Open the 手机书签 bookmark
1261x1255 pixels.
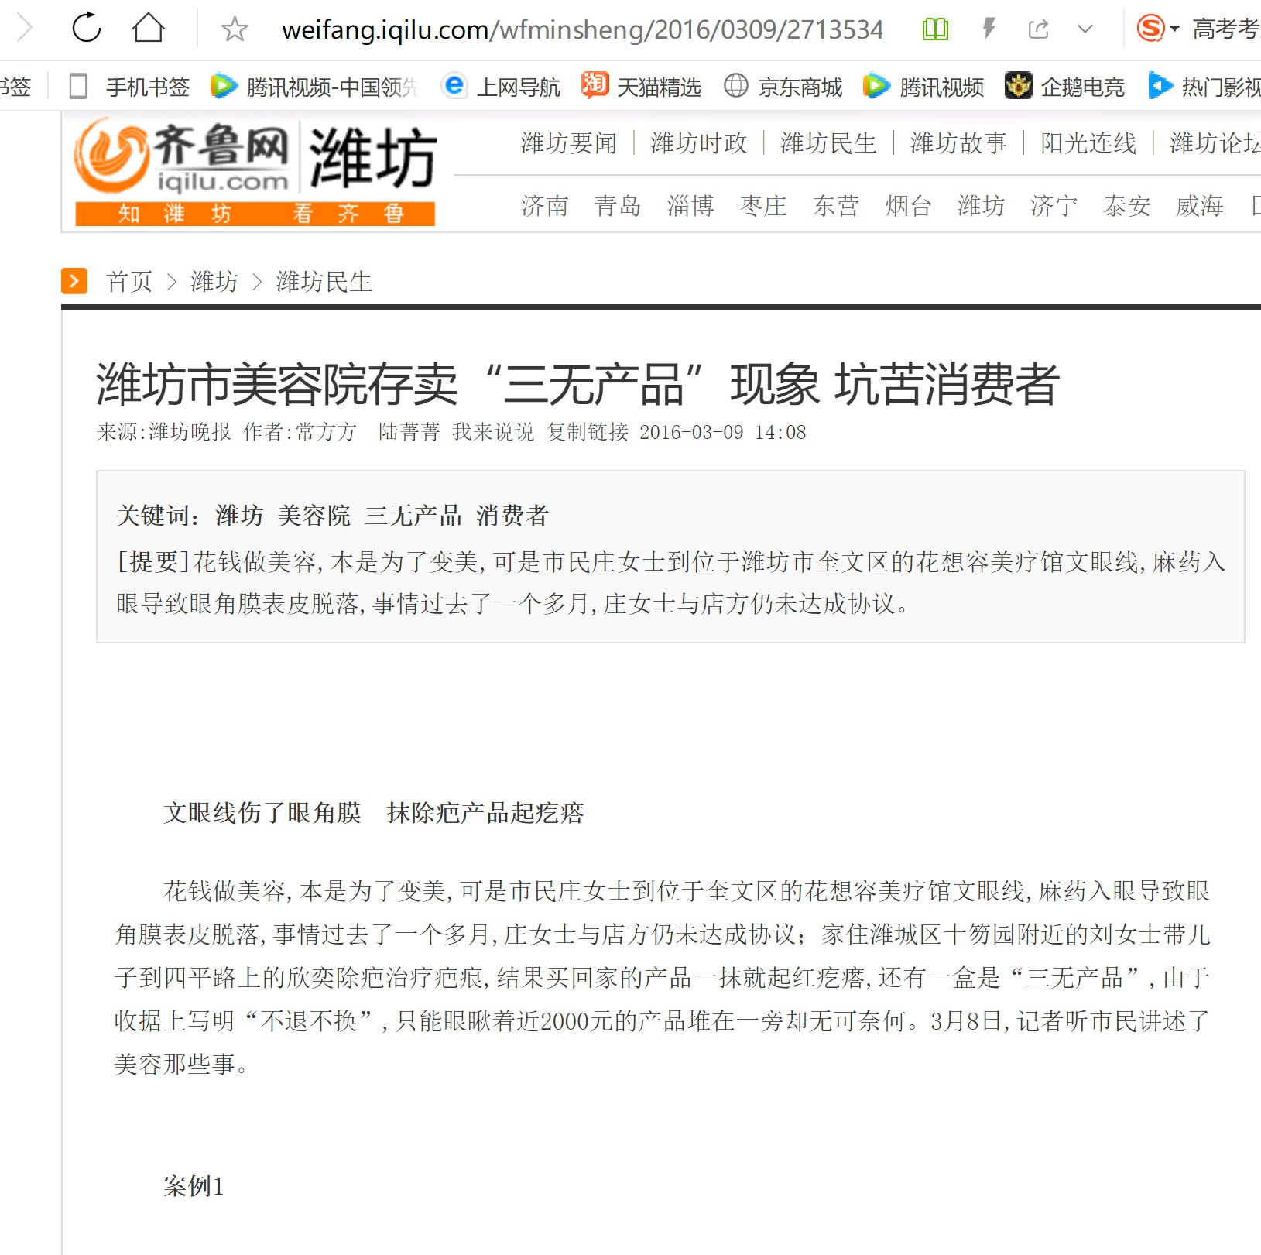point(129,87)
